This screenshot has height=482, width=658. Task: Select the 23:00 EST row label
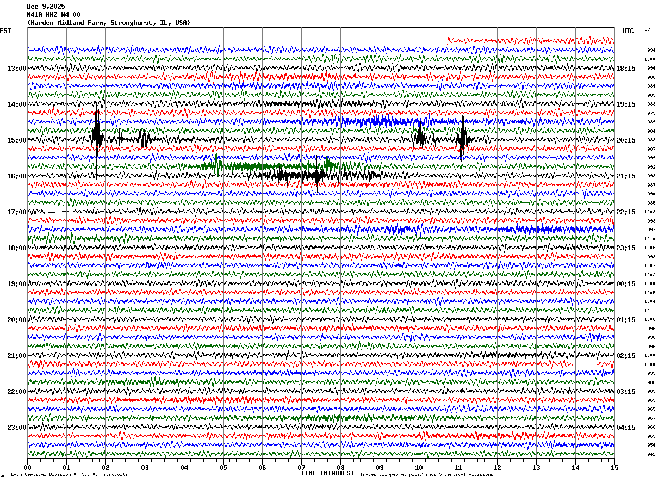tap(16, 428)
